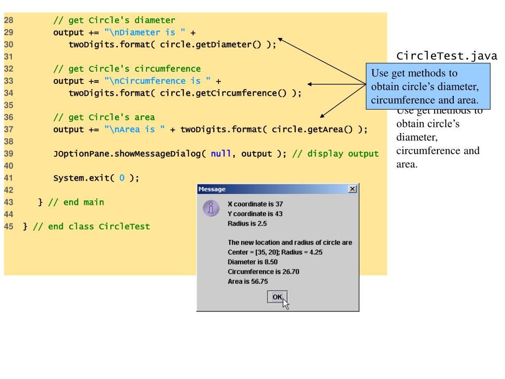
Task: Click line number 28 in the code
Action: click(x=9, y=20)
